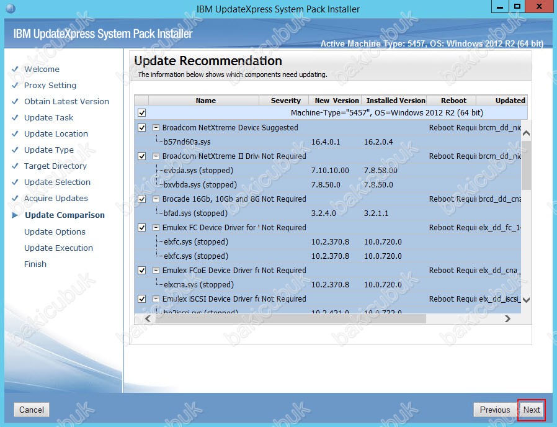Uncheck the Broadcom NetXtreme Device checkbox

click(142, 128)
